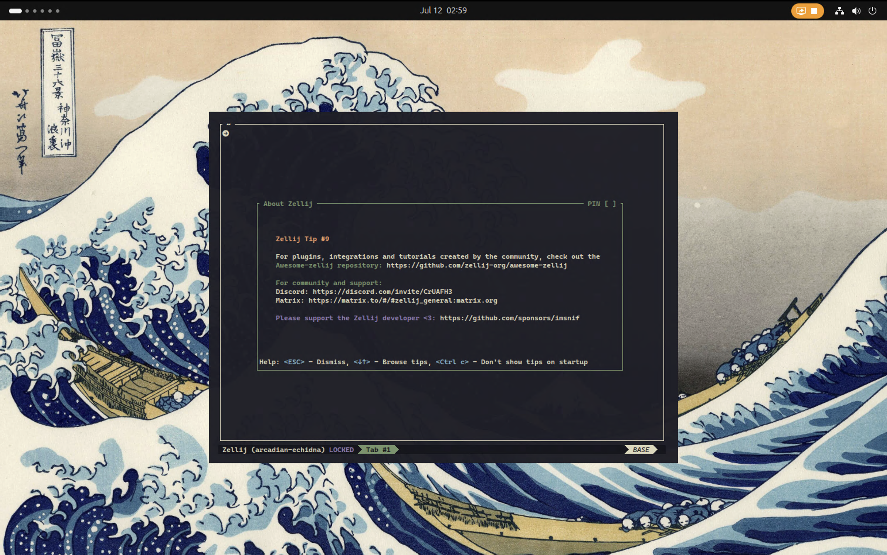Click the <Ctrl c> hint in help line
The image size is (887, 555).
(452, 362)
